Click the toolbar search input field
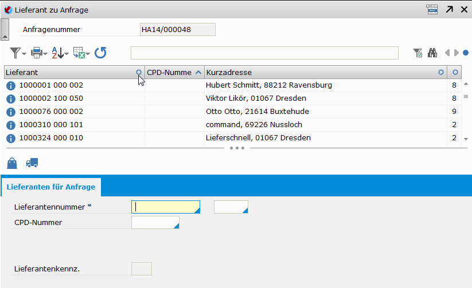 point(264,53)
